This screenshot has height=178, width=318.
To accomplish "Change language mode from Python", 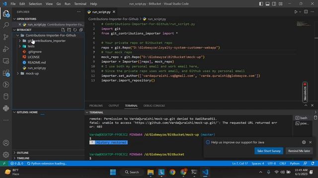I will [x=295, y=164].
